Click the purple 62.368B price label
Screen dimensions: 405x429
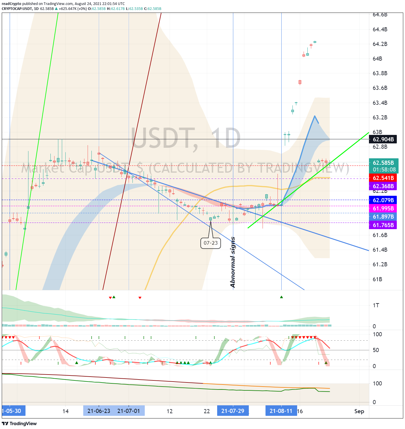click(x=383, y=186)
